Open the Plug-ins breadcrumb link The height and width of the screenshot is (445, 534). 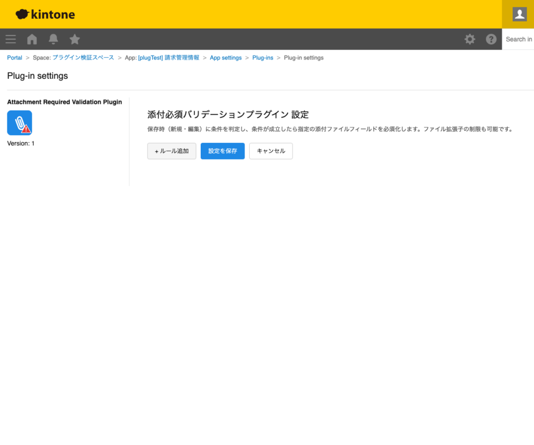[263, 57]
